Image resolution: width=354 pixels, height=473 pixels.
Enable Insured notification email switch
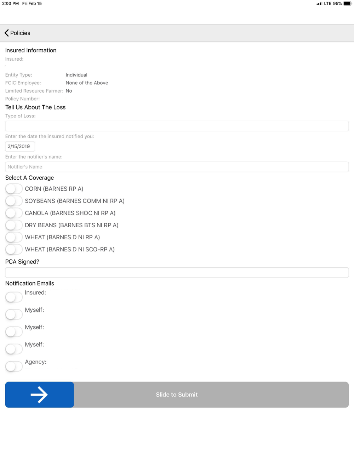pos(14,297)
